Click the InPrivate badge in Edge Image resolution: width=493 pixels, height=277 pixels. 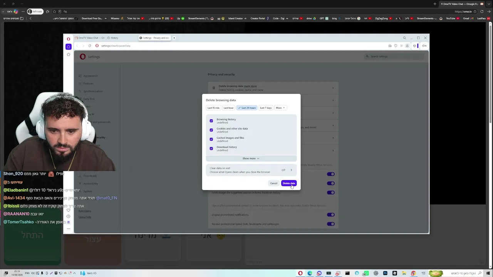[x=35, y=12]
